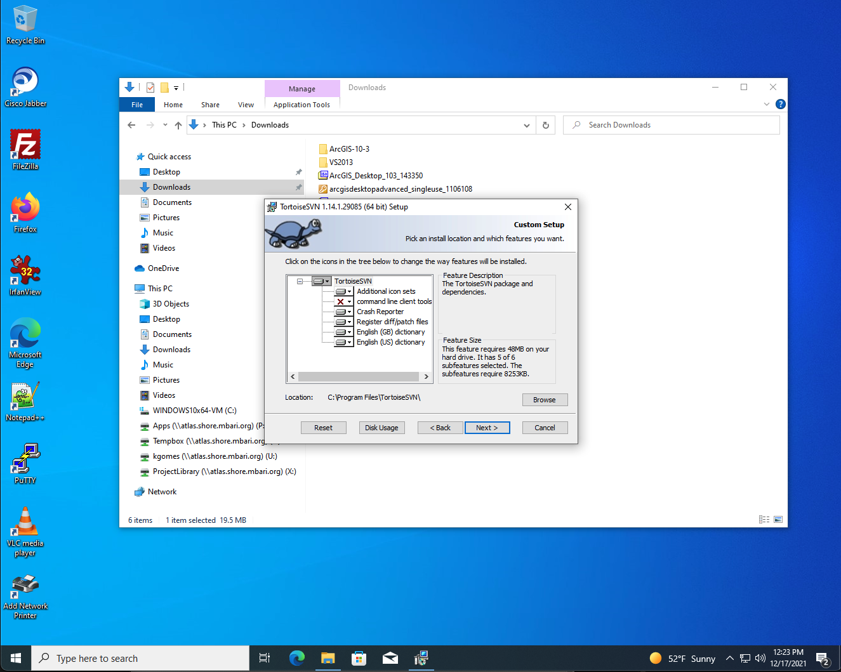Open Explorer help question mark icon
Screen dimensions: 841x672
point(781,104)
